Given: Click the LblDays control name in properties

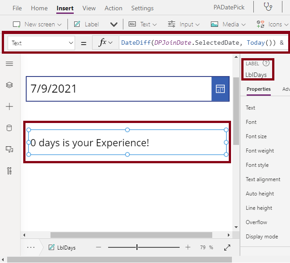Looking at the screenshot, I should pyautogui.click(x=256, y=75).
